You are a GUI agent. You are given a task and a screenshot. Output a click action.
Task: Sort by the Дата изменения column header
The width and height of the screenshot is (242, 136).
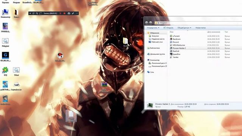click(214, 32)
